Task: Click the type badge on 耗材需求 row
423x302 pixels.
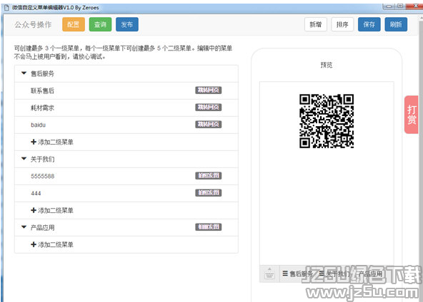Action: coord(208,108)
